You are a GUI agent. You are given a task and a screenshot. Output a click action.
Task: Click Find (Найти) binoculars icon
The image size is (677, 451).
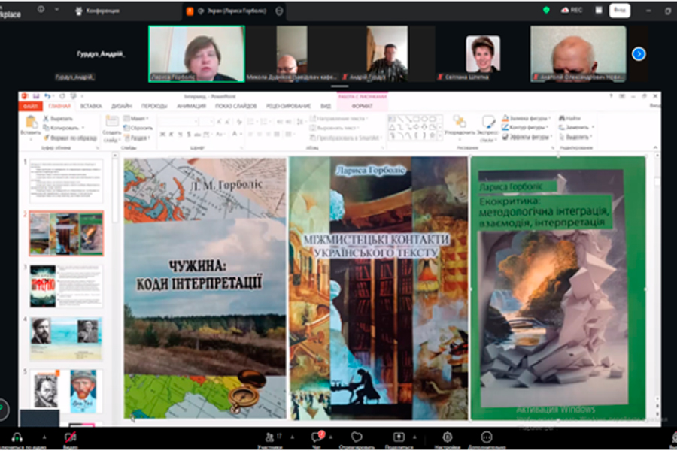click(x=562, y=118)
